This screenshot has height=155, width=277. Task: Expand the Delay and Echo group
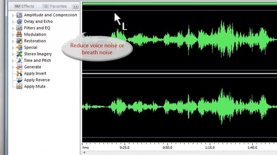tap(13, 22)
